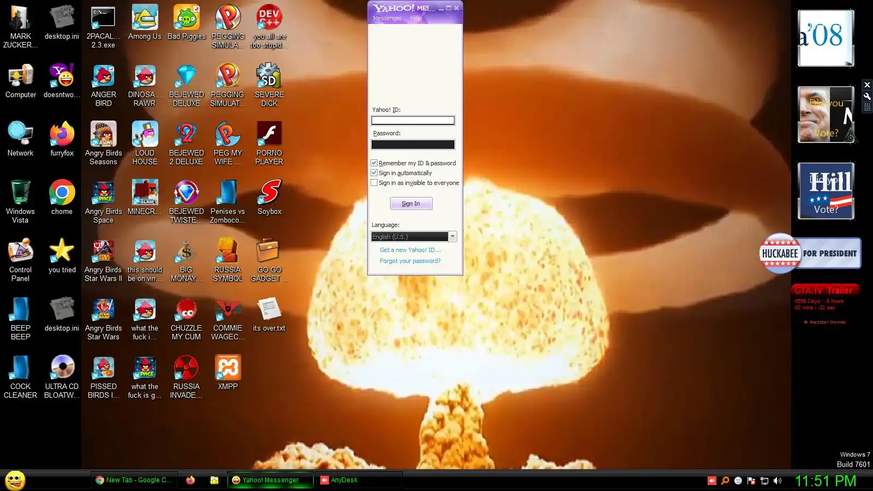Select the 'chome' Chrome desktop shortcut

62,198
